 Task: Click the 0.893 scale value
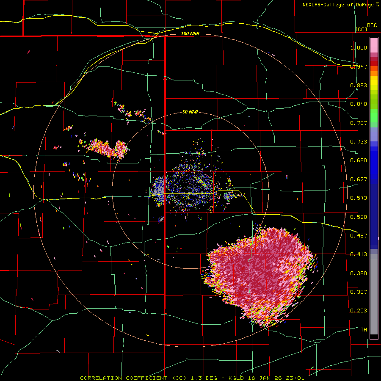tap(359, 85)
